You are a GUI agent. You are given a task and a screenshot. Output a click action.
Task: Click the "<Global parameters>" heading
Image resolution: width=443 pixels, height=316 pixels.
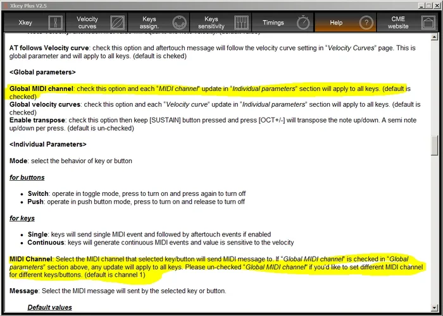pos(42,72)
